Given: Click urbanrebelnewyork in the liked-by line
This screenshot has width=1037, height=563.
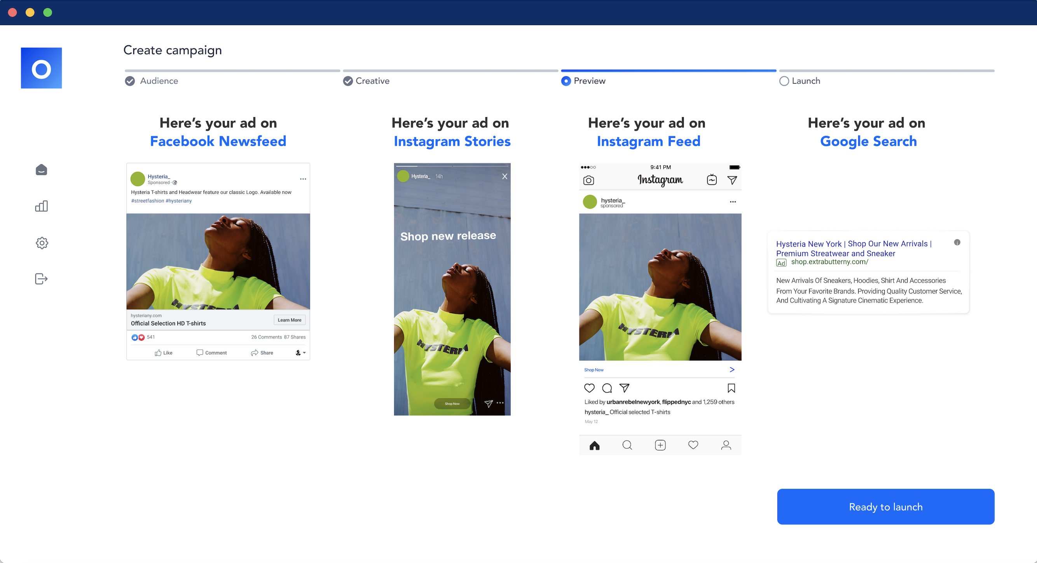Looking at the screenshot, I should point(633,402).
